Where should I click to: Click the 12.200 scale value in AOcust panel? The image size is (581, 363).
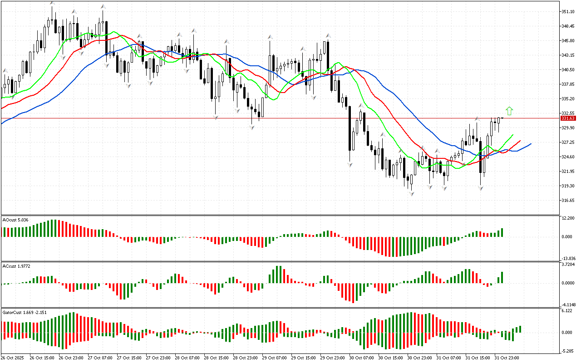click(568, 218)
